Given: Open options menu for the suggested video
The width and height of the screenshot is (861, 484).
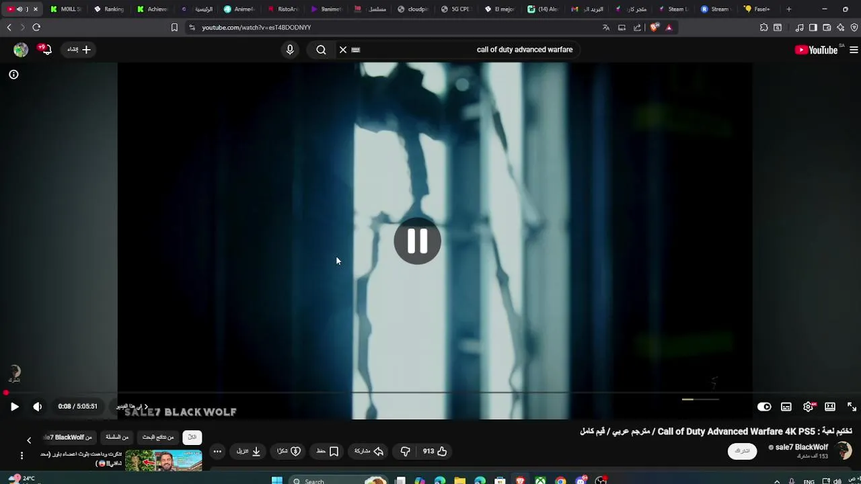Looking at the screenshot, I should pyautogui.click(x=22, y=456).
